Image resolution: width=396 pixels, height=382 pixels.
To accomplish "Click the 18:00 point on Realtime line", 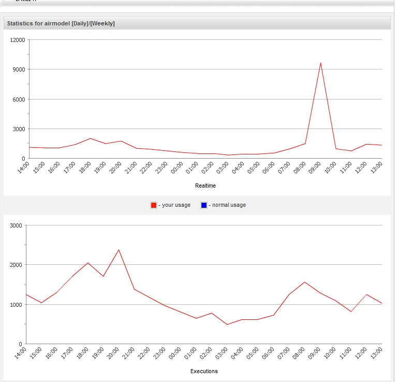I will pyautogui.click(x=91, y=138).
